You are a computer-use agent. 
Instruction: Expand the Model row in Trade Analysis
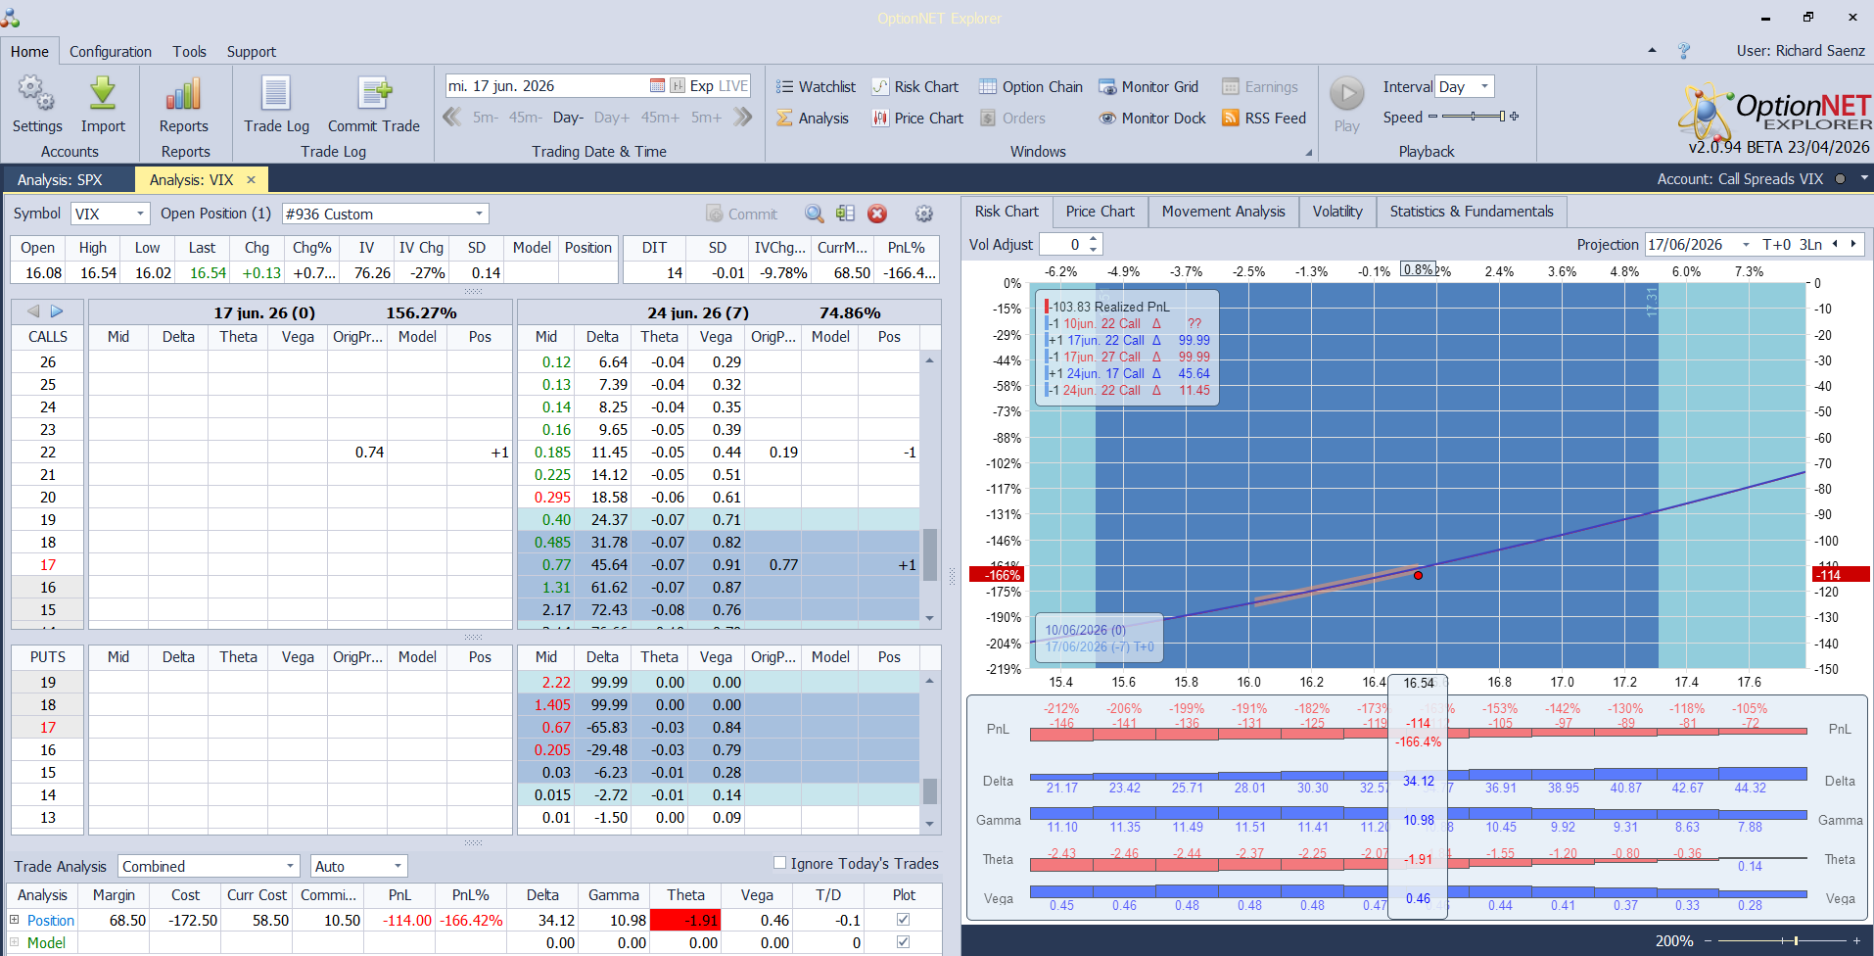[x=15, y=942]
